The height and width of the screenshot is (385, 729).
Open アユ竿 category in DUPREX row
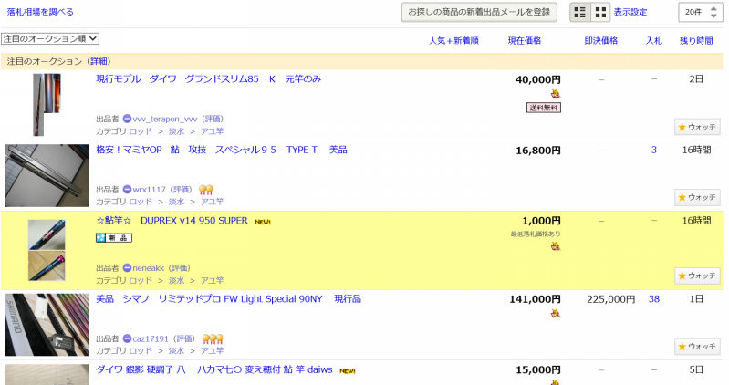[212, 280]
